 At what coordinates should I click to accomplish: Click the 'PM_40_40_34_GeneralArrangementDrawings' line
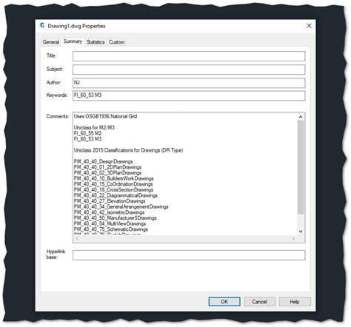(x=121, y=207)
